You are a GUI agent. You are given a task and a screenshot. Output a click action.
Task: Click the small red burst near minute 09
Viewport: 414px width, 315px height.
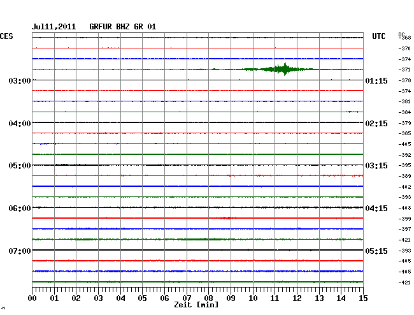pos(227,218)
